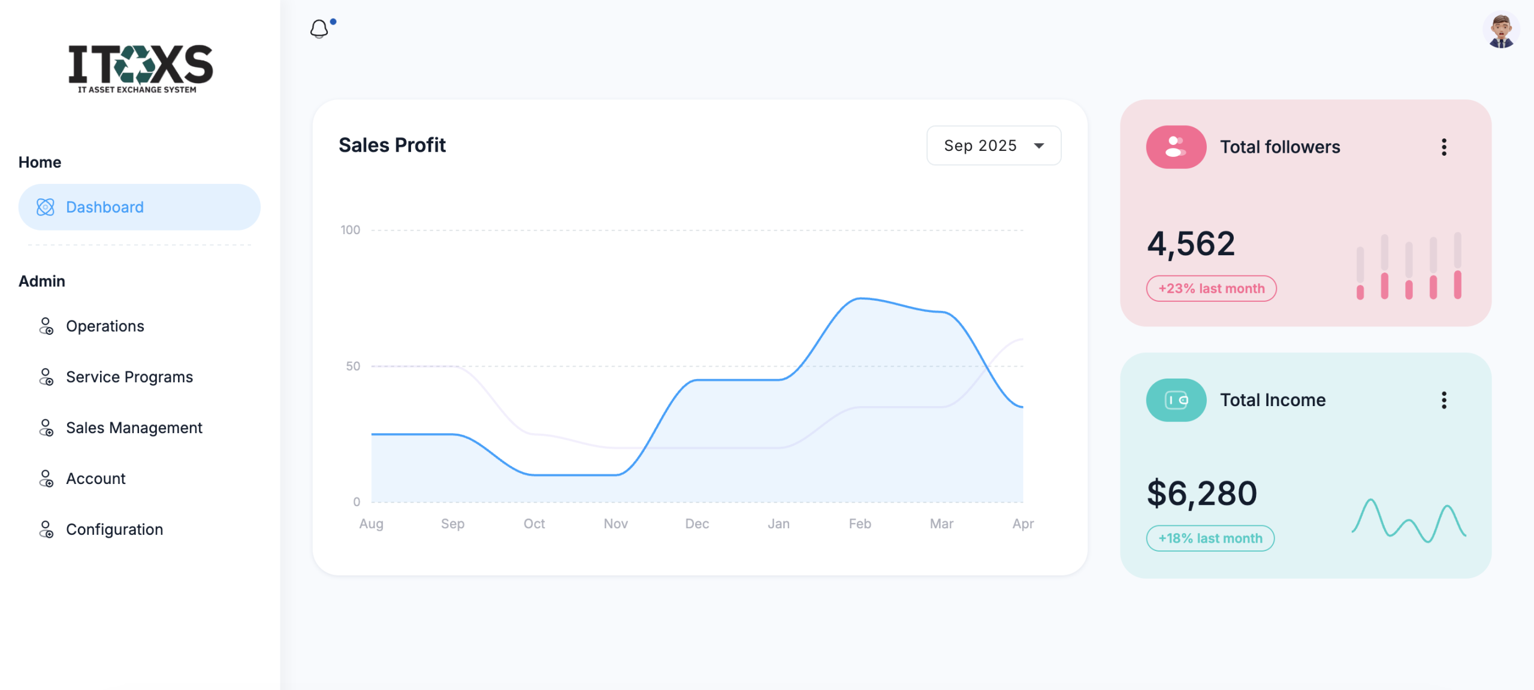
Task: Go to Account menu item
Action: [95, 479]
